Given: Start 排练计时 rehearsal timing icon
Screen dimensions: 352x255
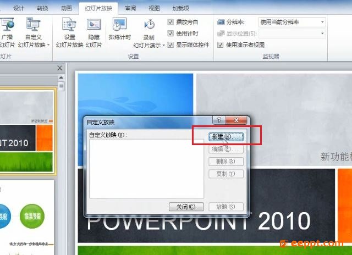Looking at the screenshot, I should pos(120,24).
